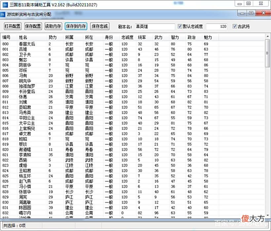Click the scroll up arrow of the list

click(268, 36)
